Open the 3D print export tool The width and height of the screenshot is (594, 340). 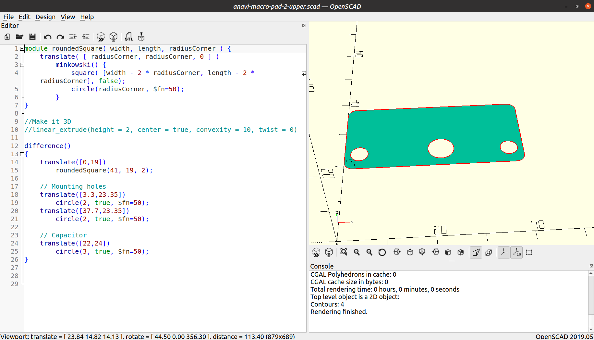141,37
